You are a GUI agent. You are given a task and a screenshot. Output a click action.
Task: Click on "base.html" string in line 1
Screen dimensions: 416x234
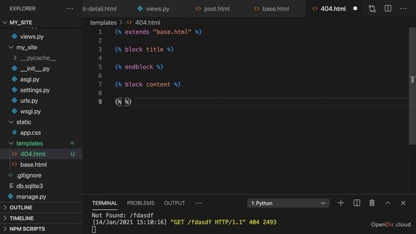point(172,32)
